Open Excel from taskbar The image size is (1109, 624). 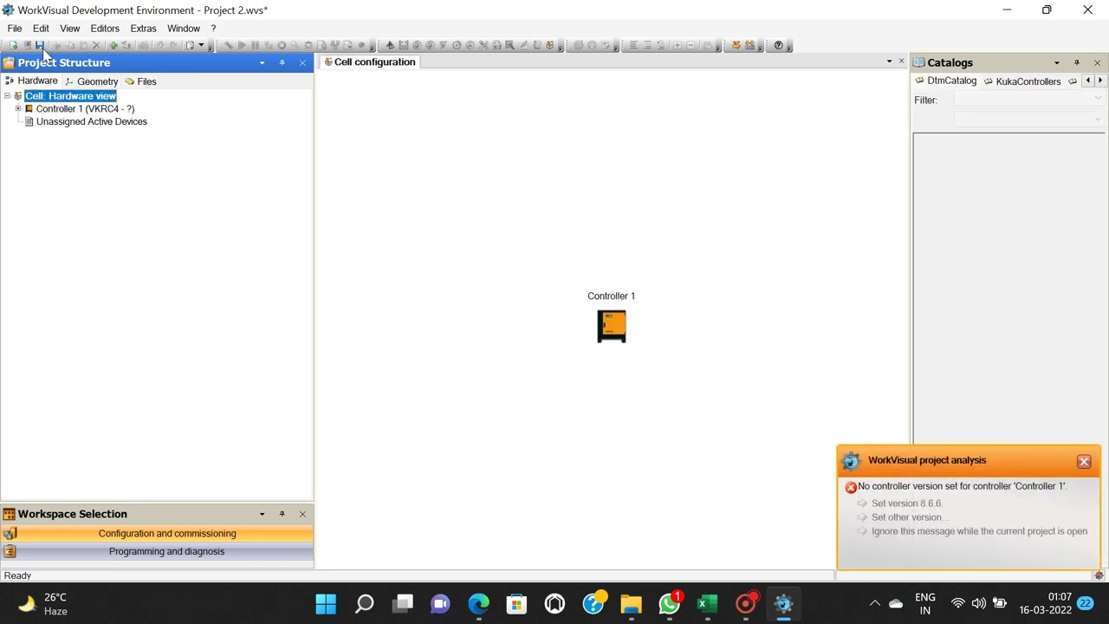[707, 603]
